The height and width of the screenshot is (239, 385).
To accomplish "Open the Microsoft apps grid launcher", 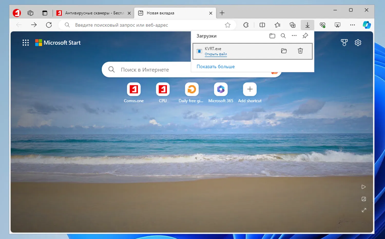I will click(x=26, y=43).
